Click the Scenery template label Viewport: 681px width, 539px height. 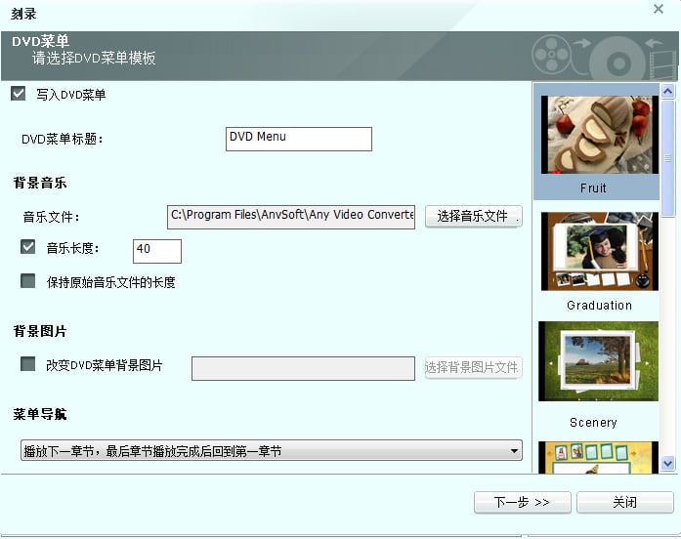click(593, 422)
